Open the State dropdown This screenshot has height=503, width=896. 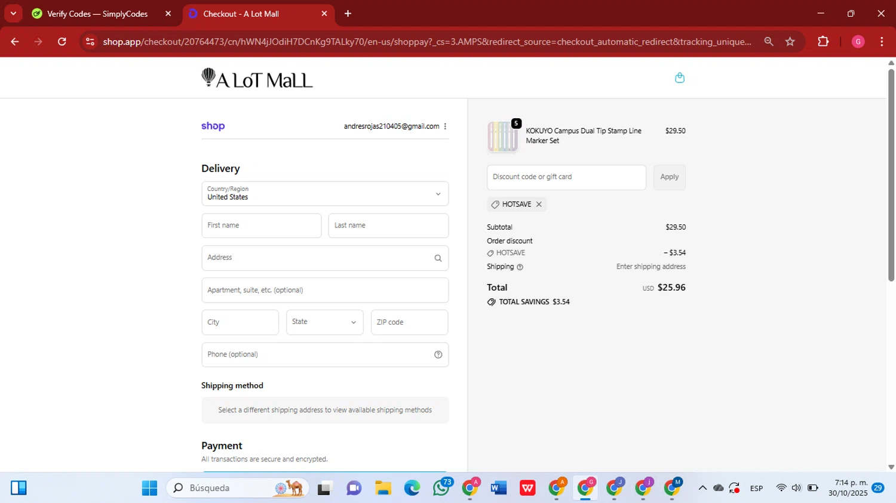coord(324,322)
